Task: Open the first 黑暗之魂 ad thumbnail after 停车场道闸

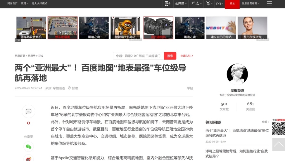Action: tap(94, 28)
